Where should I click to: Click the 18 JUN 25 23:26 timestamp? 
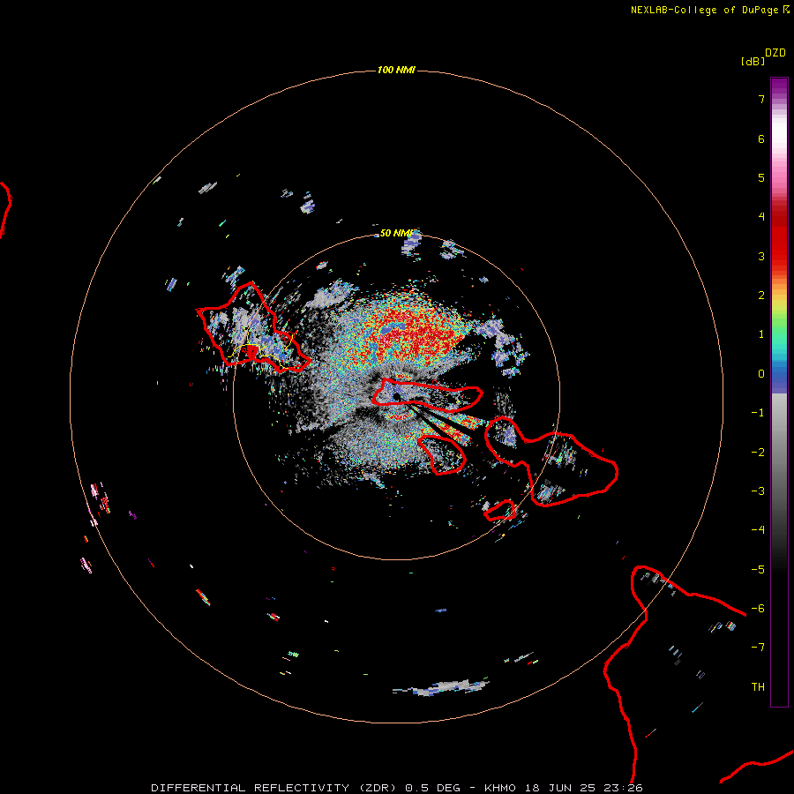pos(584,788)
